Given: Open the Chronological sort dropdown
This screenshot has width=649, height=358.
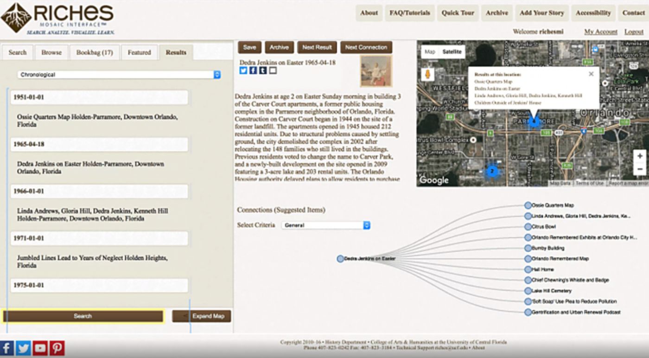Looking at the screenshot, I should click(119, 75).
